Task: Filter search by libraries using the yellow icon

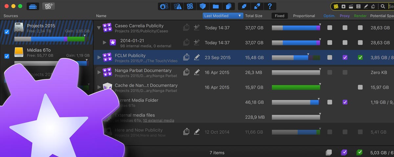Action: (x=336, y=6)
